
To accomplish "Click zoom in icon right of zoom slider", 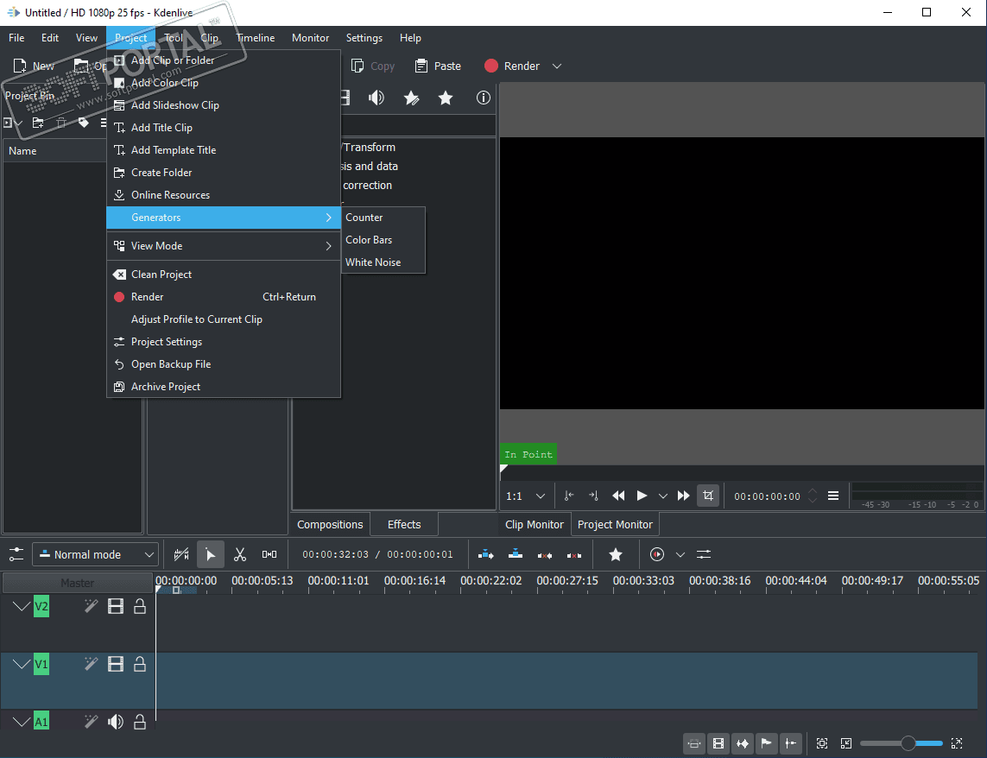I will 957,743.
